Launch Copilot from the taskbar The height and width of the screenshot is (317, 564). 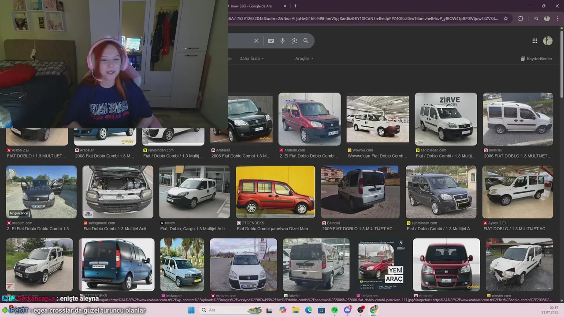[282, 310]
